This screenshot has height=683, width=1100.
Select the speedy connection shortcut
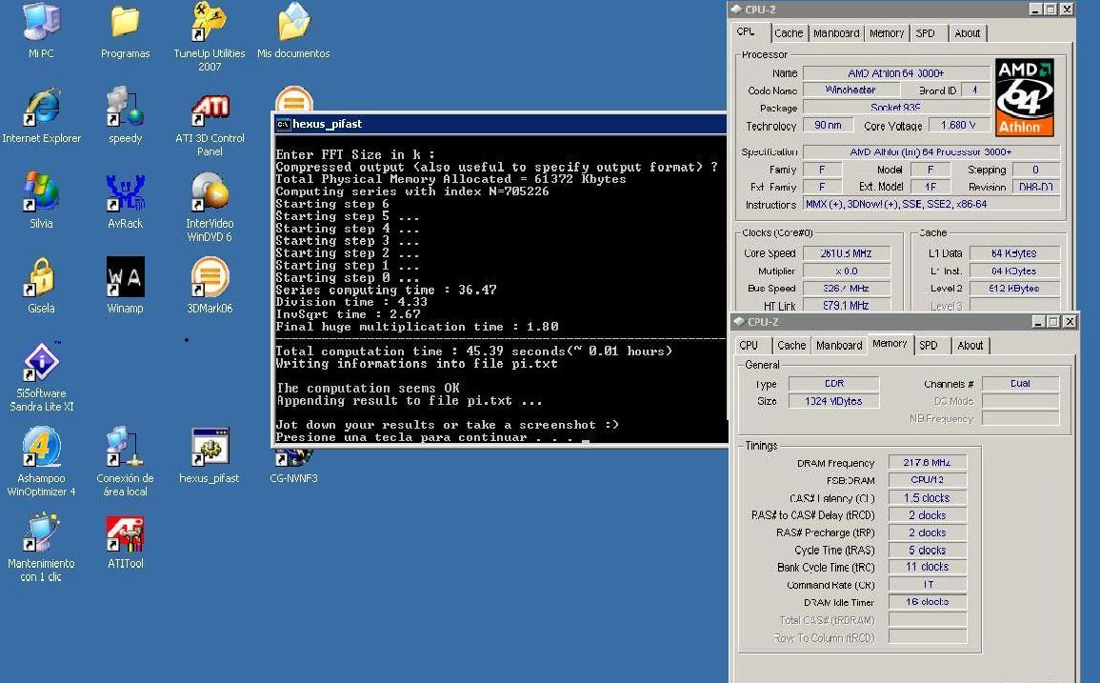click(x=125, y=116)
